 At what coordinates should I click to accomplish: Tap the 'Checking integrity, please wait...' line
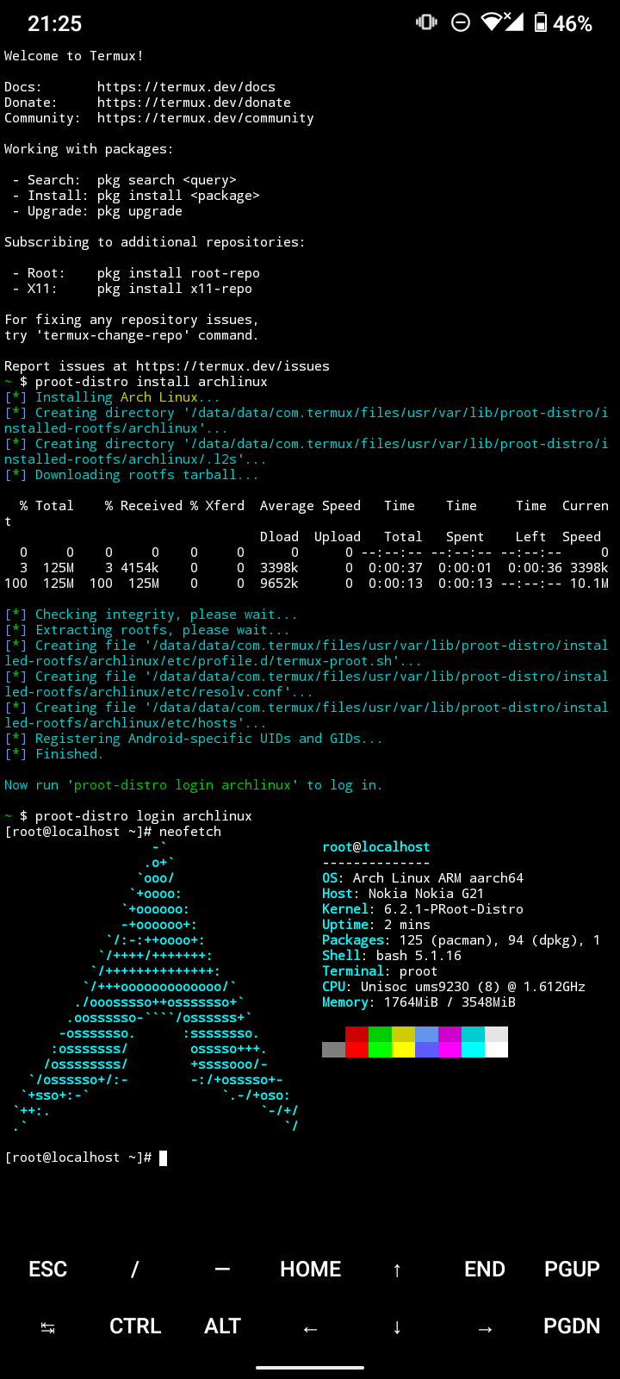[x=152, y=615]
